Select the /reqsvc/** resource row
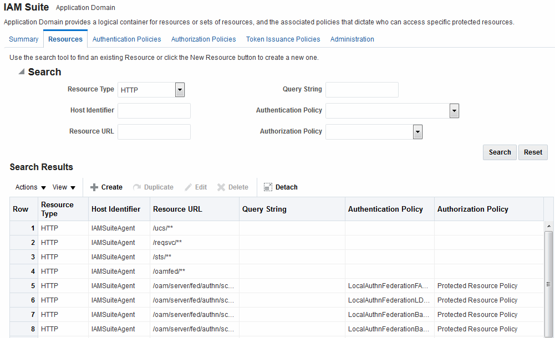 277,243
